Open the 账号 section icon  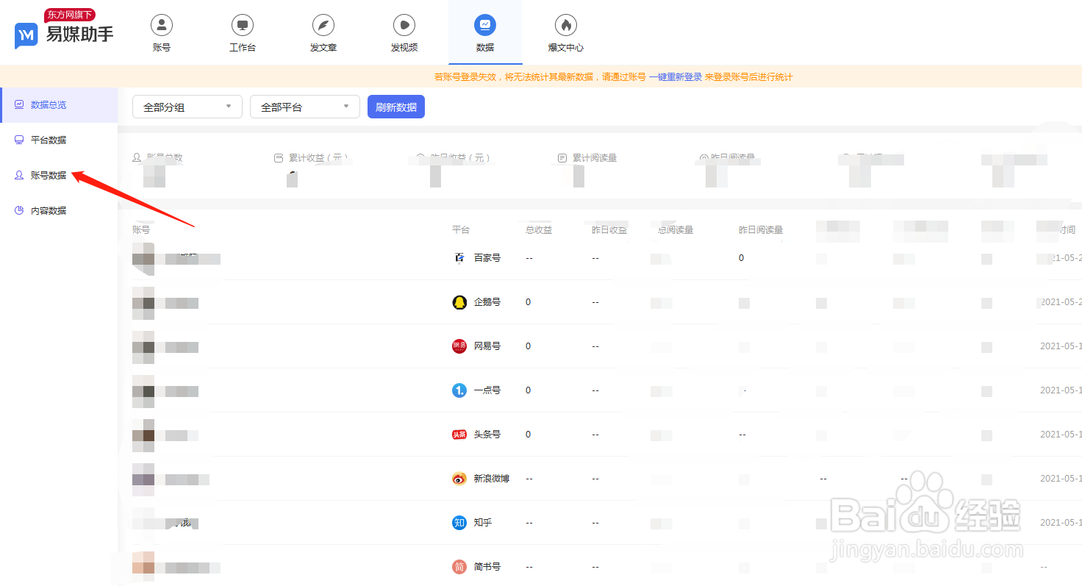coord(162,25)
